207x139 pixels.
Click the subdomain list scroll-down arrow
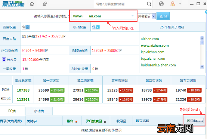202,67
